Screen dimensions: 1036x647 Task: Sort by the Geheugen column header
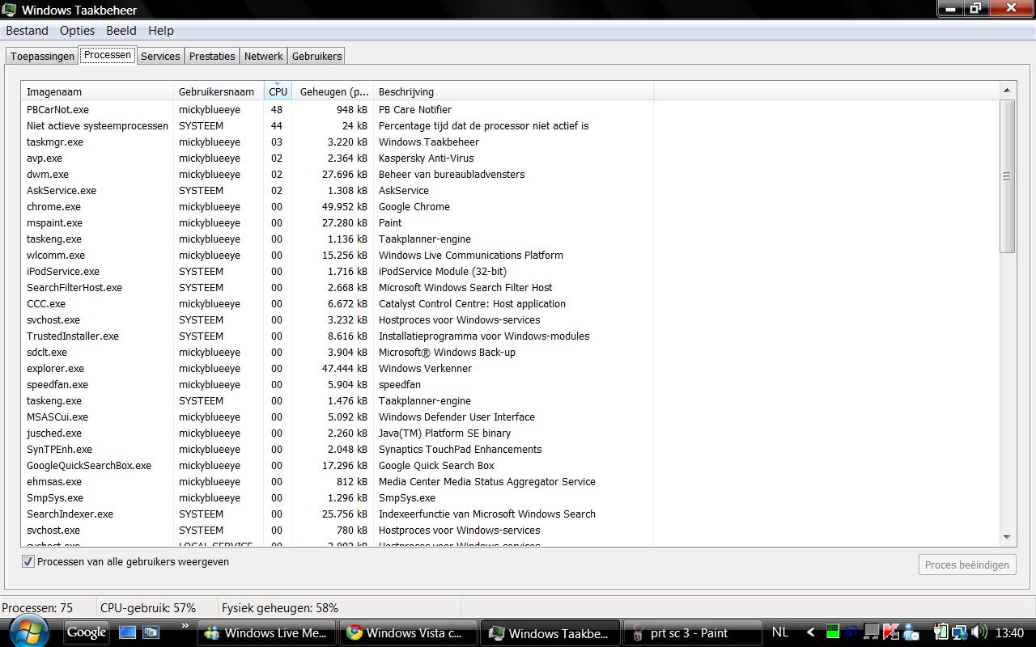click(333, 91)
